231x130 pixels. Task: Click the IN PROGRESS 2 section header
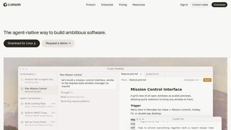click(28, 74)
